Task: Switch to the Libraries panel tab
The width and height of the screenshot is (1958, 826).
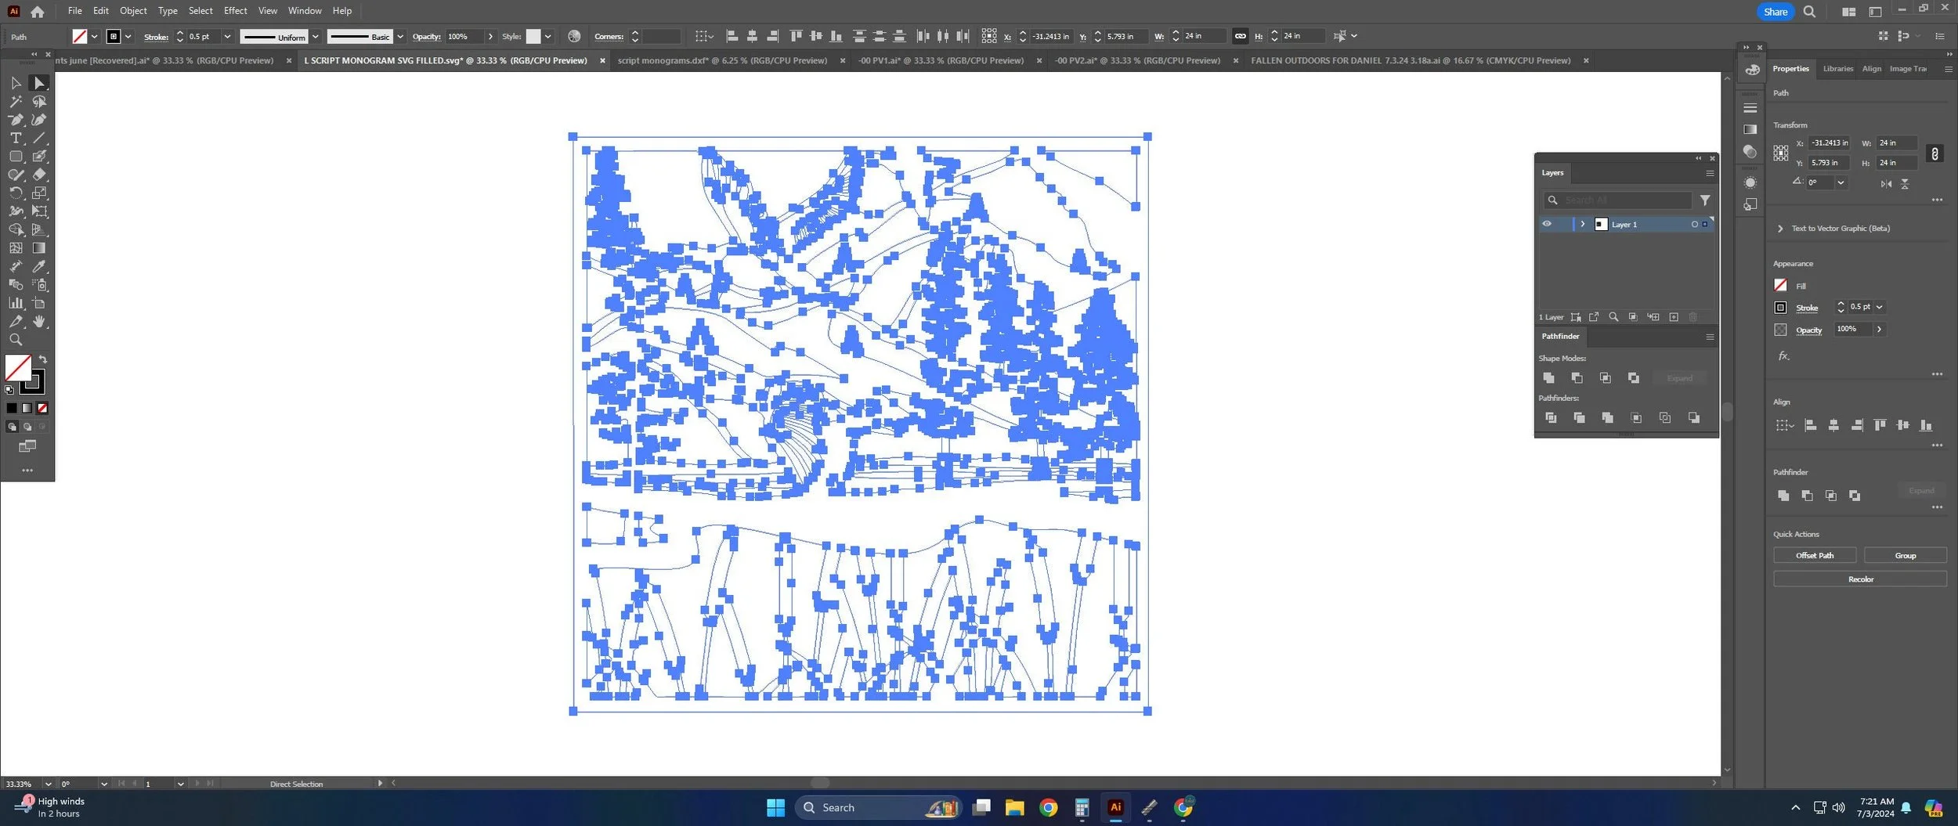Action: 1837,69
